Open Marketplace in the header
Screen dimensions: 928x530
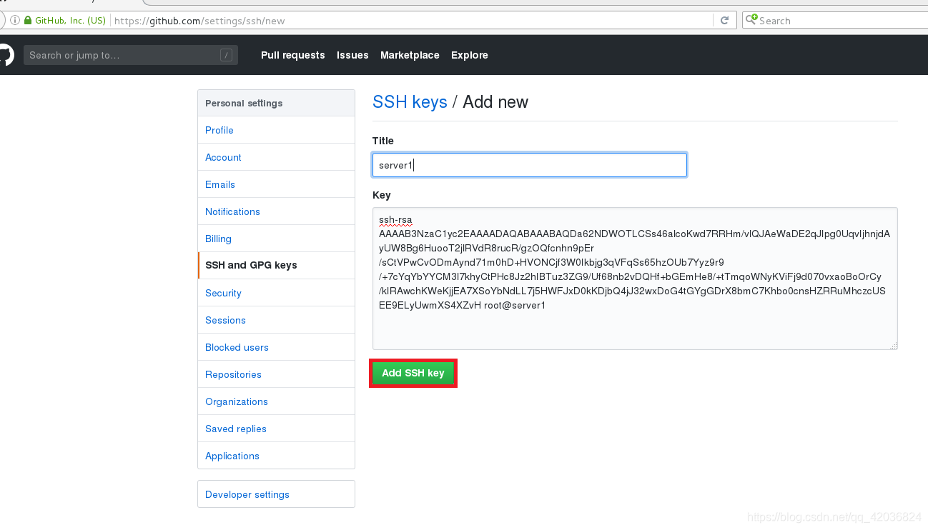410,55
